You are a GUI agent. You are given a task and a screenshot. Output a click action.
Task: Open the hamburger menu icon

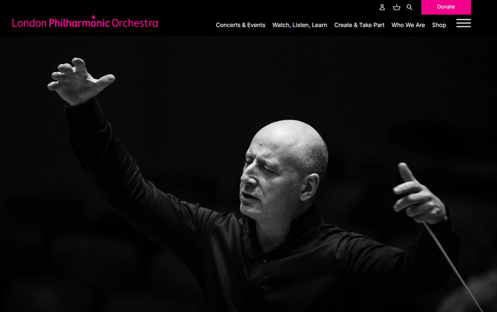coord(463,23)
